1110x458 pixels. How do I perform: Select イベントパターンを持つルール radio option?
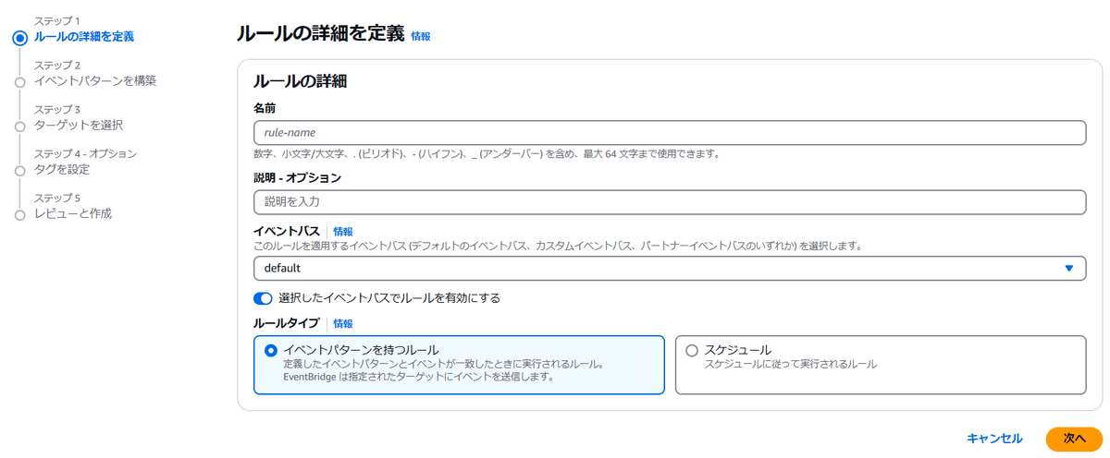[271, 350]
